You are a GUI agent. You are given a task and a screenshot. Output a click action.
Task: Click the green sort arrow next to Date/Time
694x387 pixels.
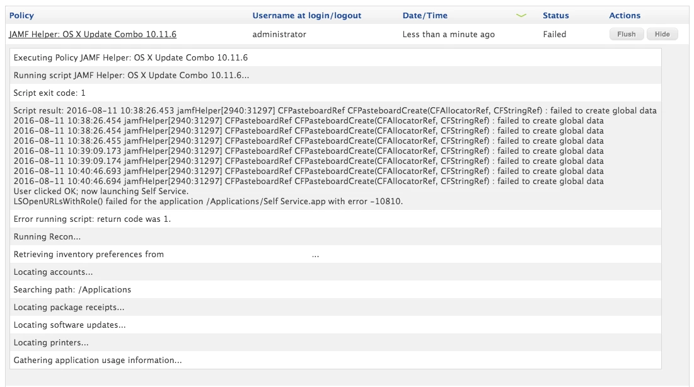[521, 16]
